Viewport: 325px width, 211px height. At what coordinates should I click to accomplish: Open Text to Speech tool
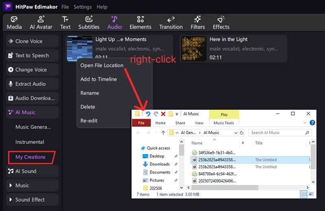point(32,55)
